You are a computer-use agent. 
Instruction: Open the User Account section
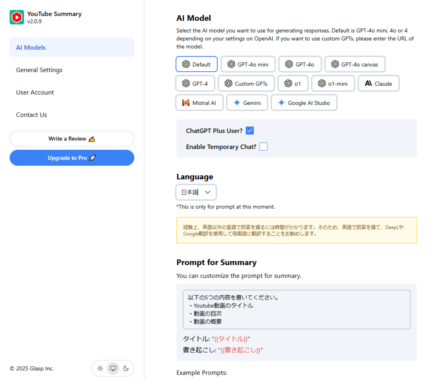pos(72,92)
